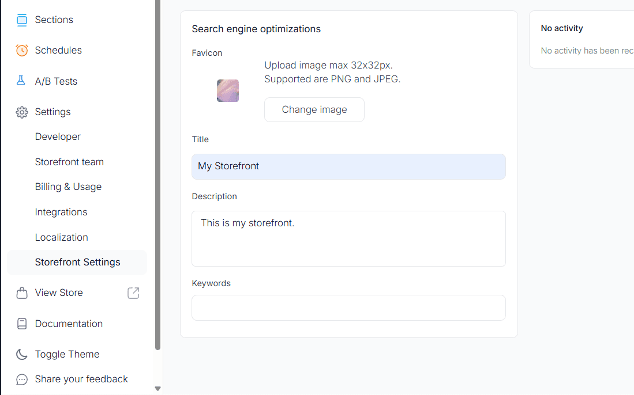Select the A/B Tests flask icon
This screenshot has height=395, width=634.
tap(22, 81)
